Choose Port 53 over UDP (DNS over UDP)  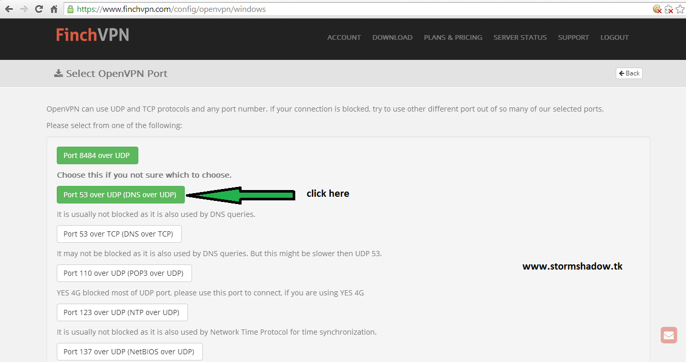[120, 195]
